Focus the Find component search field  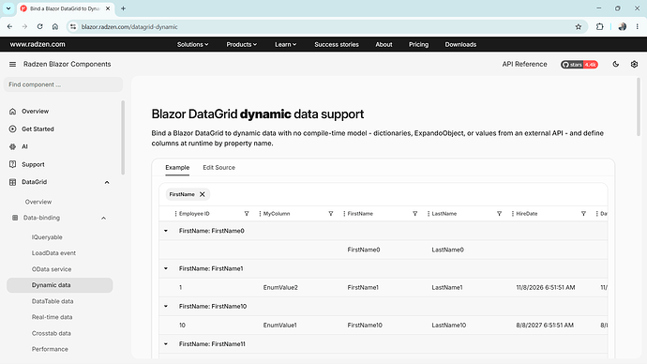click(x=63, y=84)
